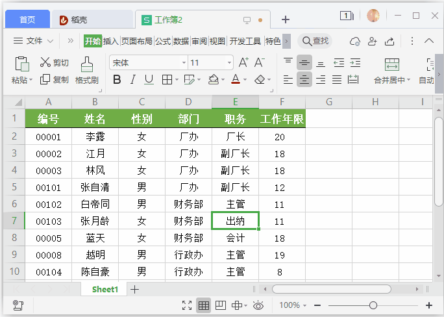Copy selection using the 复制 icon
Screen dimensions: 444x317
[45, 80]
